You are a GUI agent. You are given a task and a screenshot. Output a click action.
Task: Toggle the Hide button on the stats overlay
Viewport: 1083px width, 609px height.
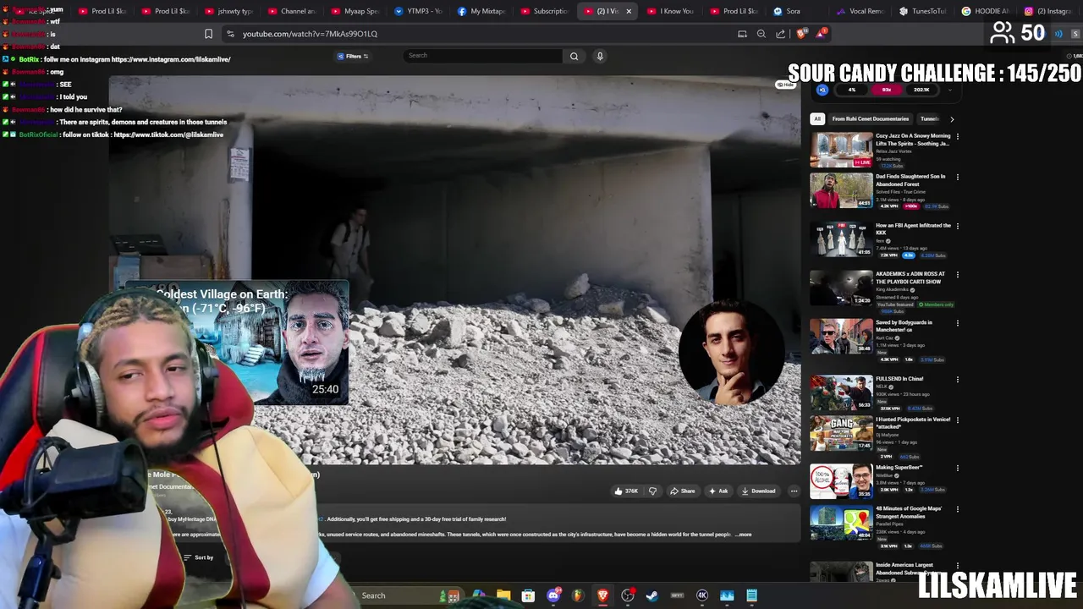coord(786,85)
